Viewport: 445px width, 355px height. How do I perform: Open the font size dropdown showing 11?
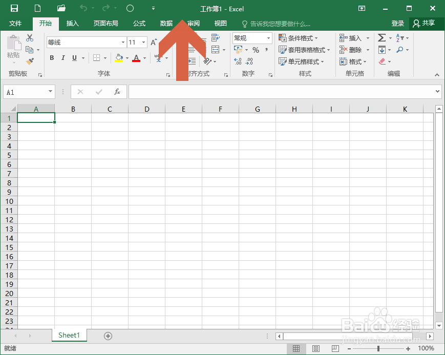click(143, 43)
